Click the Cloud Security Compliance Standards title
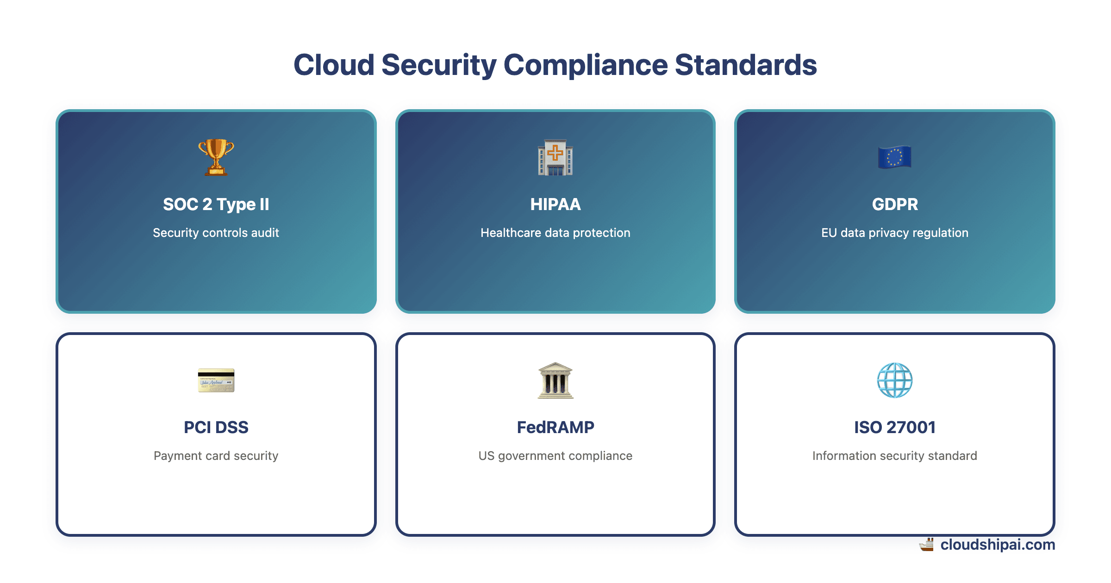 pos(555,64)
